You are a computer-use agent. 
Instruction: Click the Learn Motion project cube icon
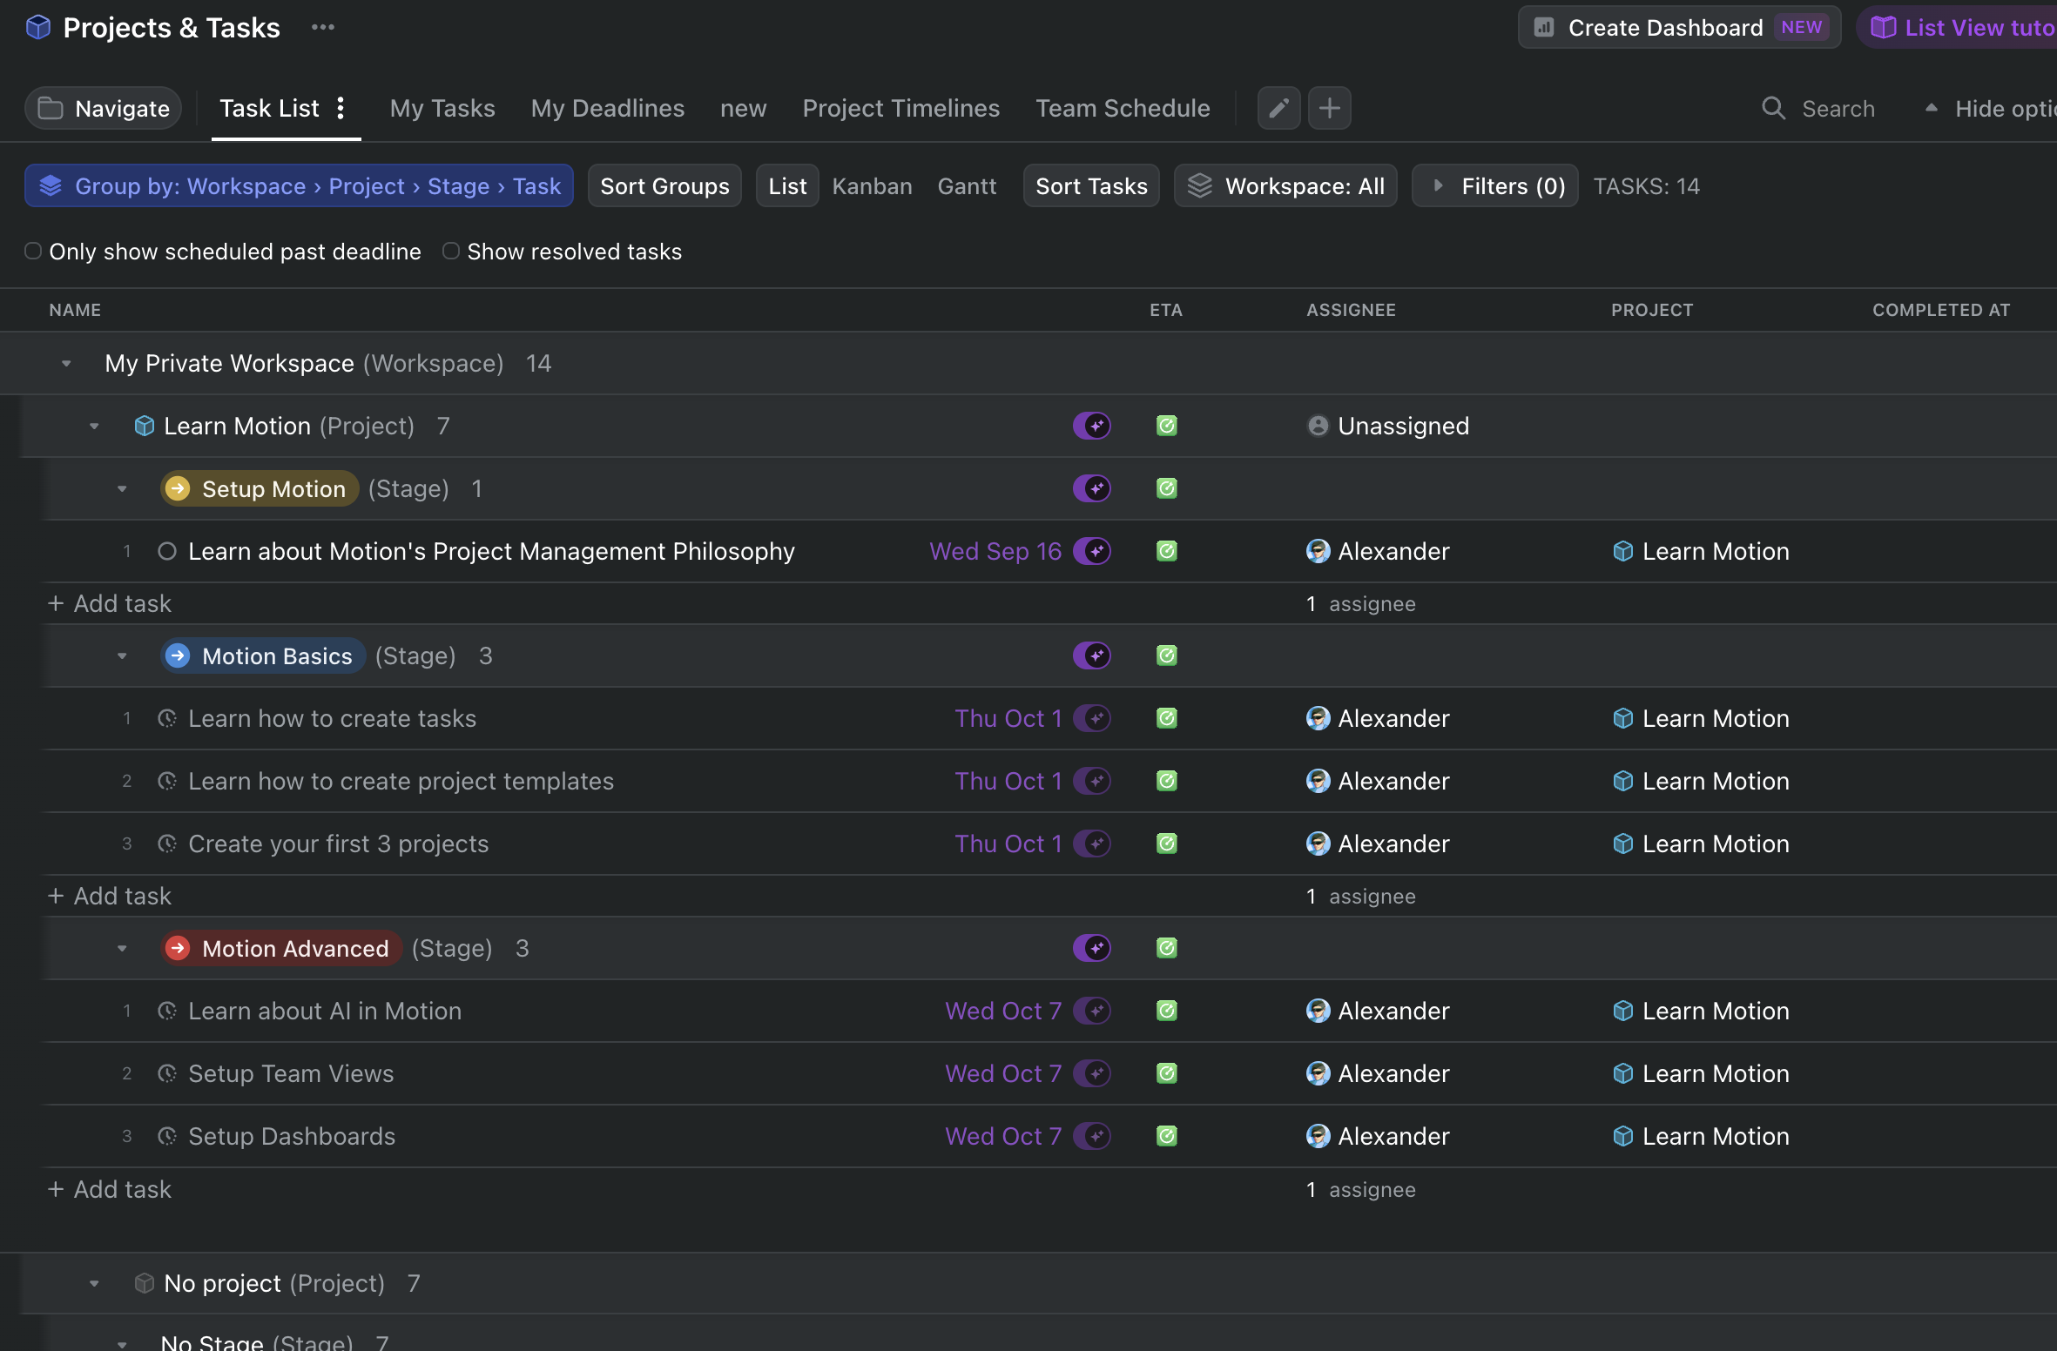tap(145, 426)
